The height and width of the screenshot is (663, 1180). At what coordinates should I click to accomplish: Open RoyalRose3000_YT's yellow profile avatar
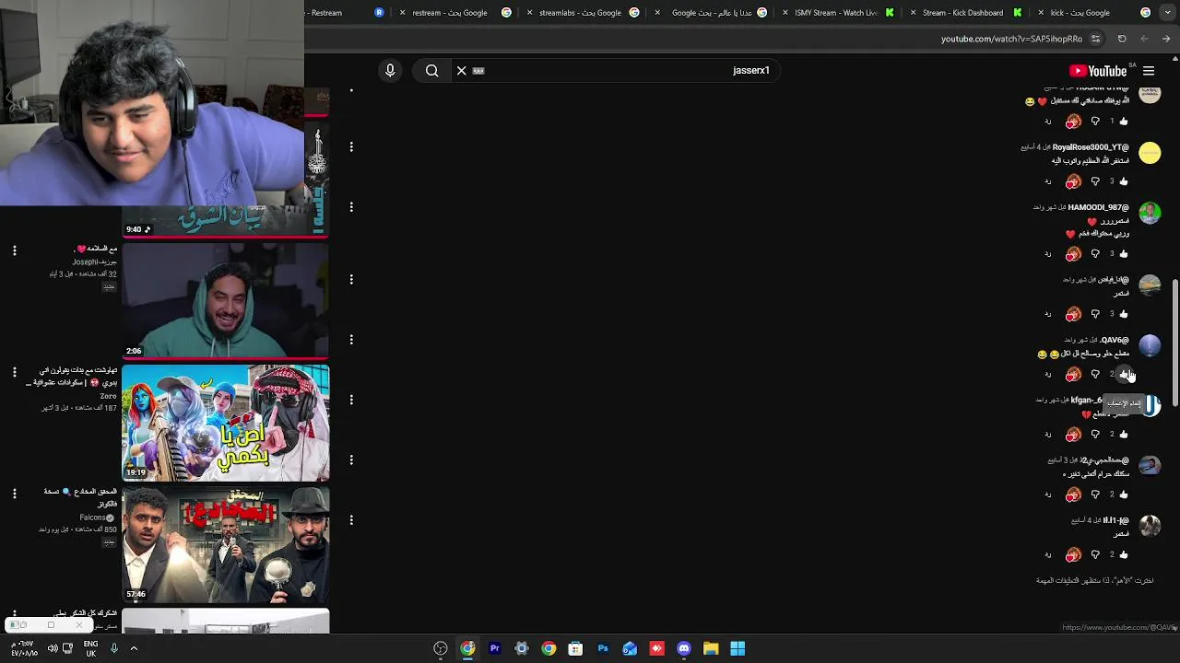point(1150,153)
